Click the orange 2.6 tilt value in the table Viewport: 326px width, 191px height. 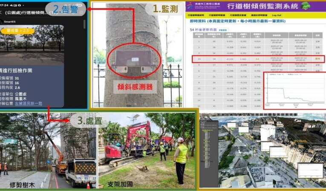coord(257,59)
